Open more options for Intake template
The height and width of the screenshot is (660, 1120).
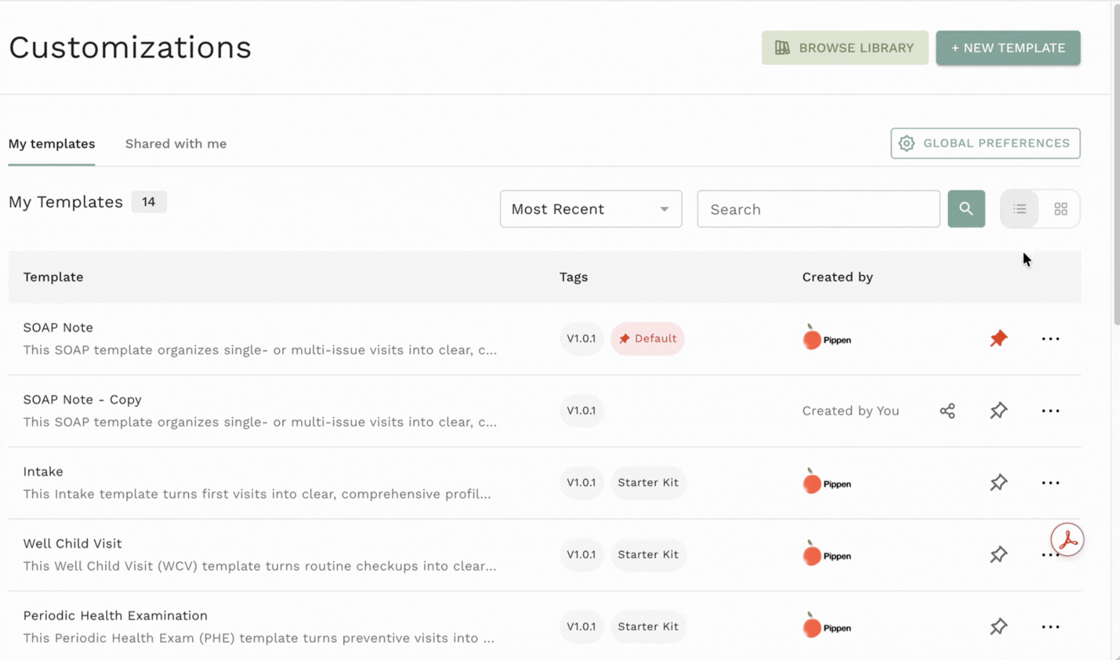click(1050, 483)
